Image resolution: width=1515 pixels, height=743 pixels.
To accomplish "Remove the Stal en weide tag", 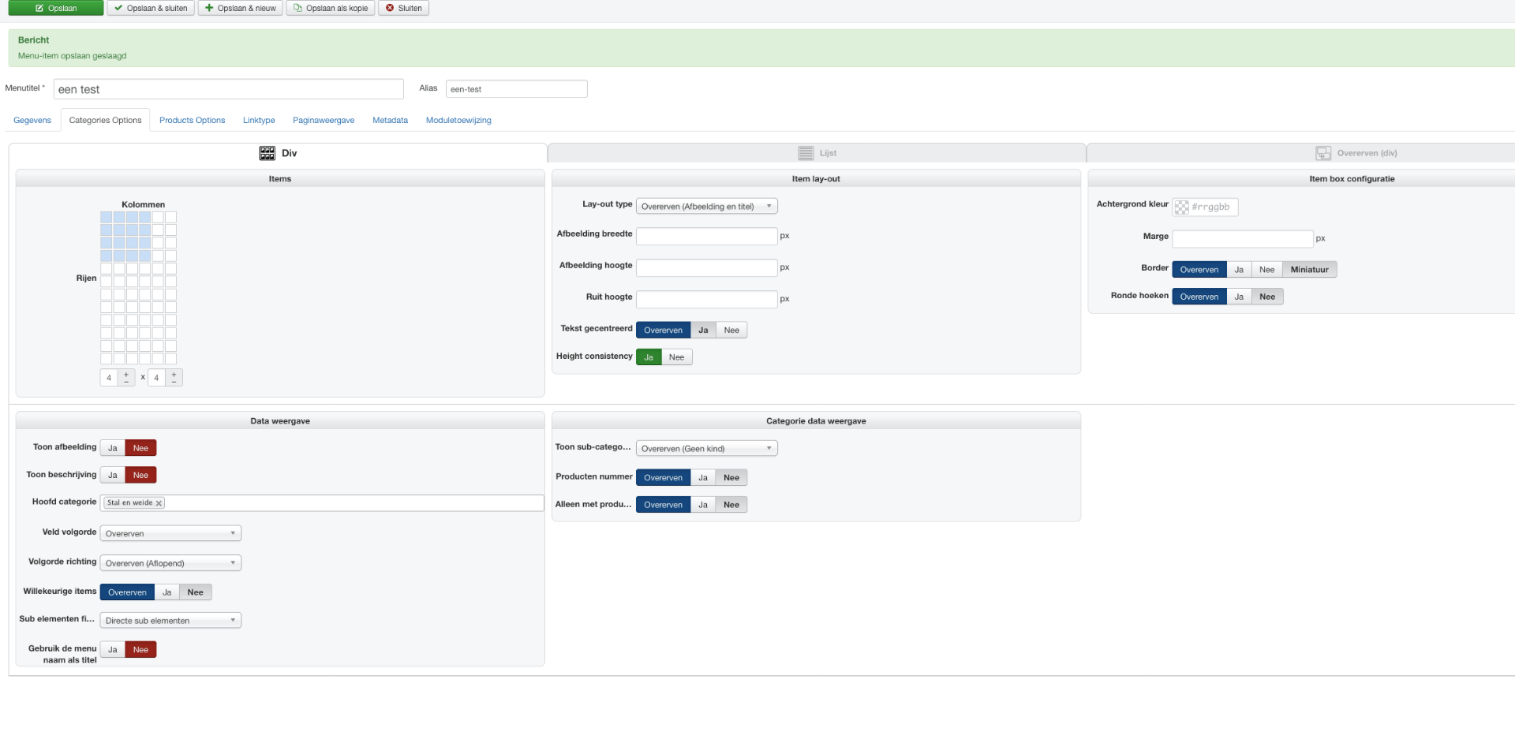I will click(x=159, y=503).
